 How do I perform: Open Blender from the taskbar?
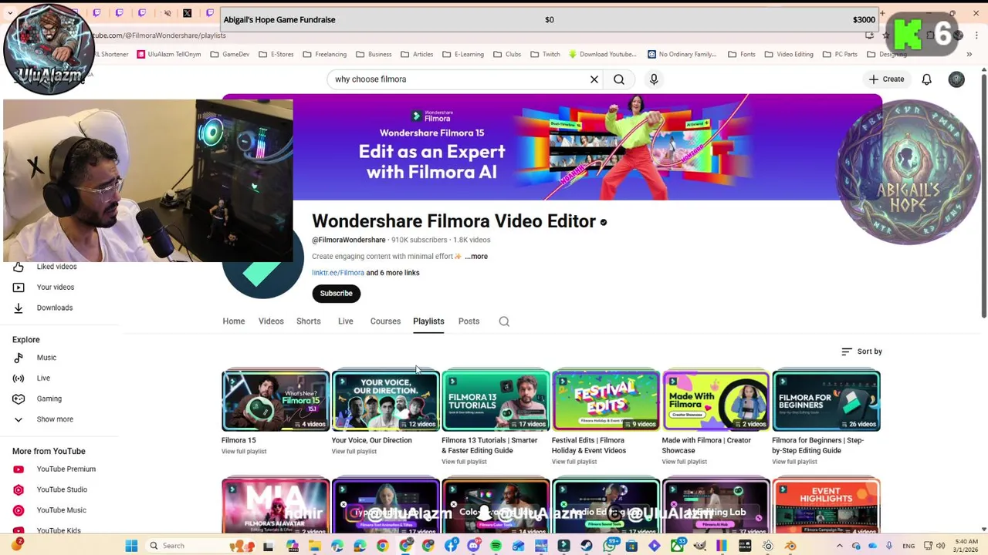[x=790, y=546]
